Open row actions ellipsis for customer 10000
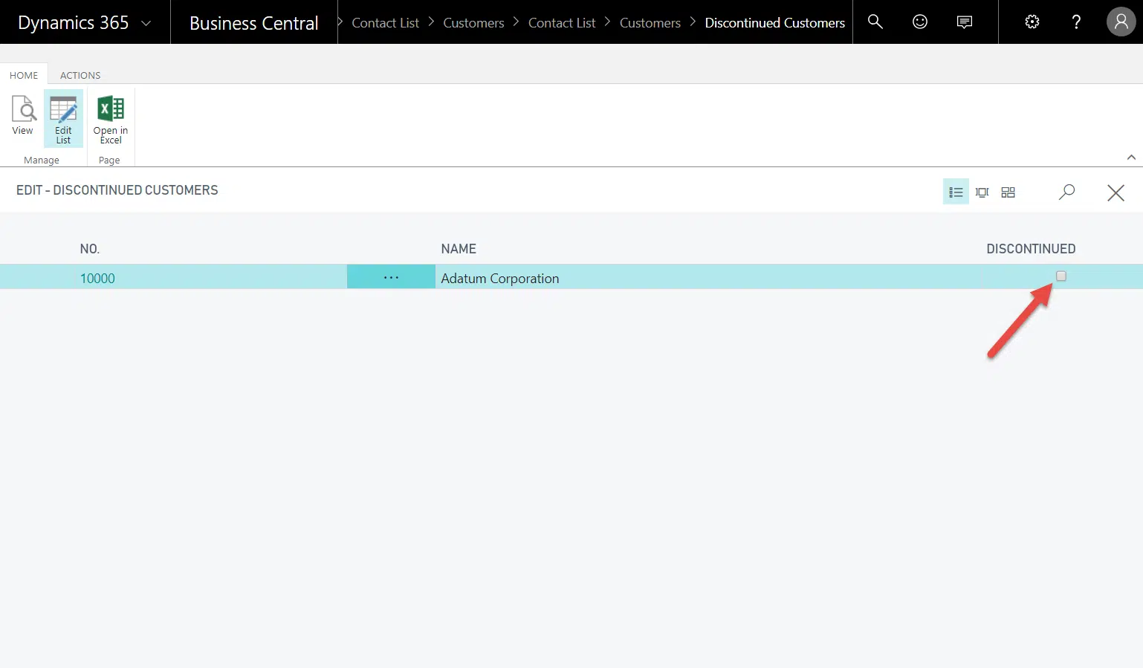The height and width of the screenshot is (668, 1143). pos(391,277)
